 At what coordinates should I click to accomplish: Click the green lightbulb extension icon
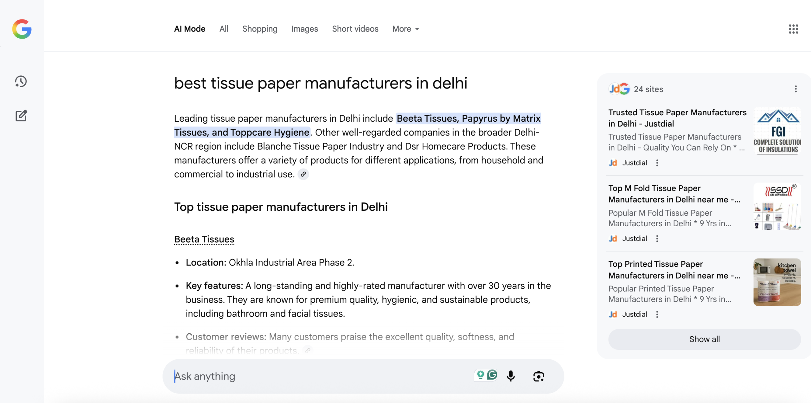[481, 375]
